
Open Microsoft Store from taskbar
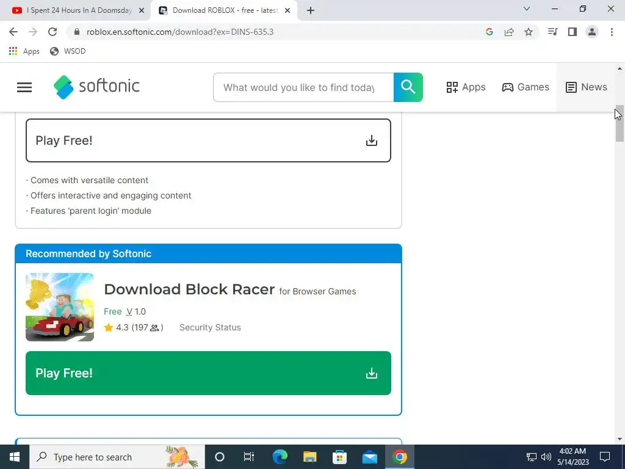tap(339, 457)
